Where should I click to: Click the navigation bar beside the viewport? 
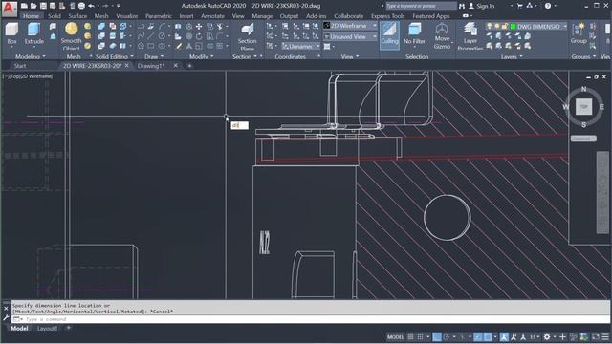602,192
